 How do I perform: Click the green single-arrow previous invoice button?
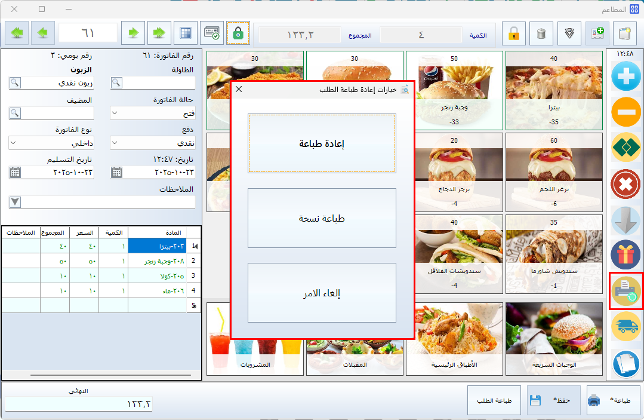134,33
